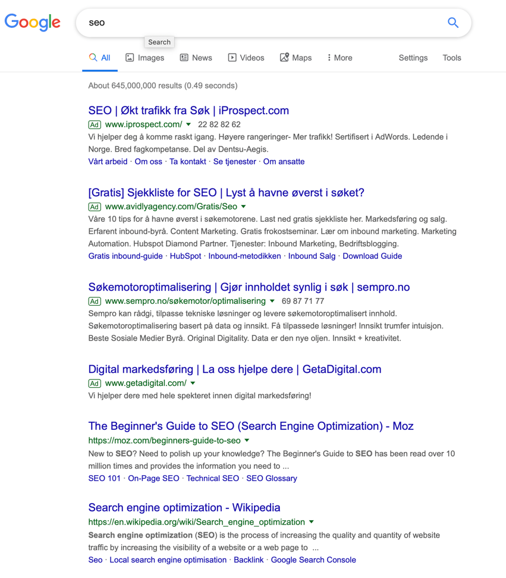The image size is (506, 578).
Task: Click the three-dot More icon
Action: tap(329, 58)
